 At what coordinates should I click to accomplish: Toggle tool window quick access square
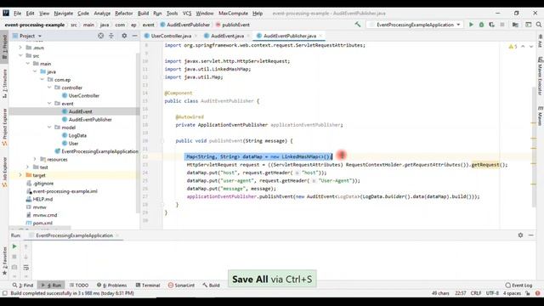pyautogui.click(x=4, y=293)
